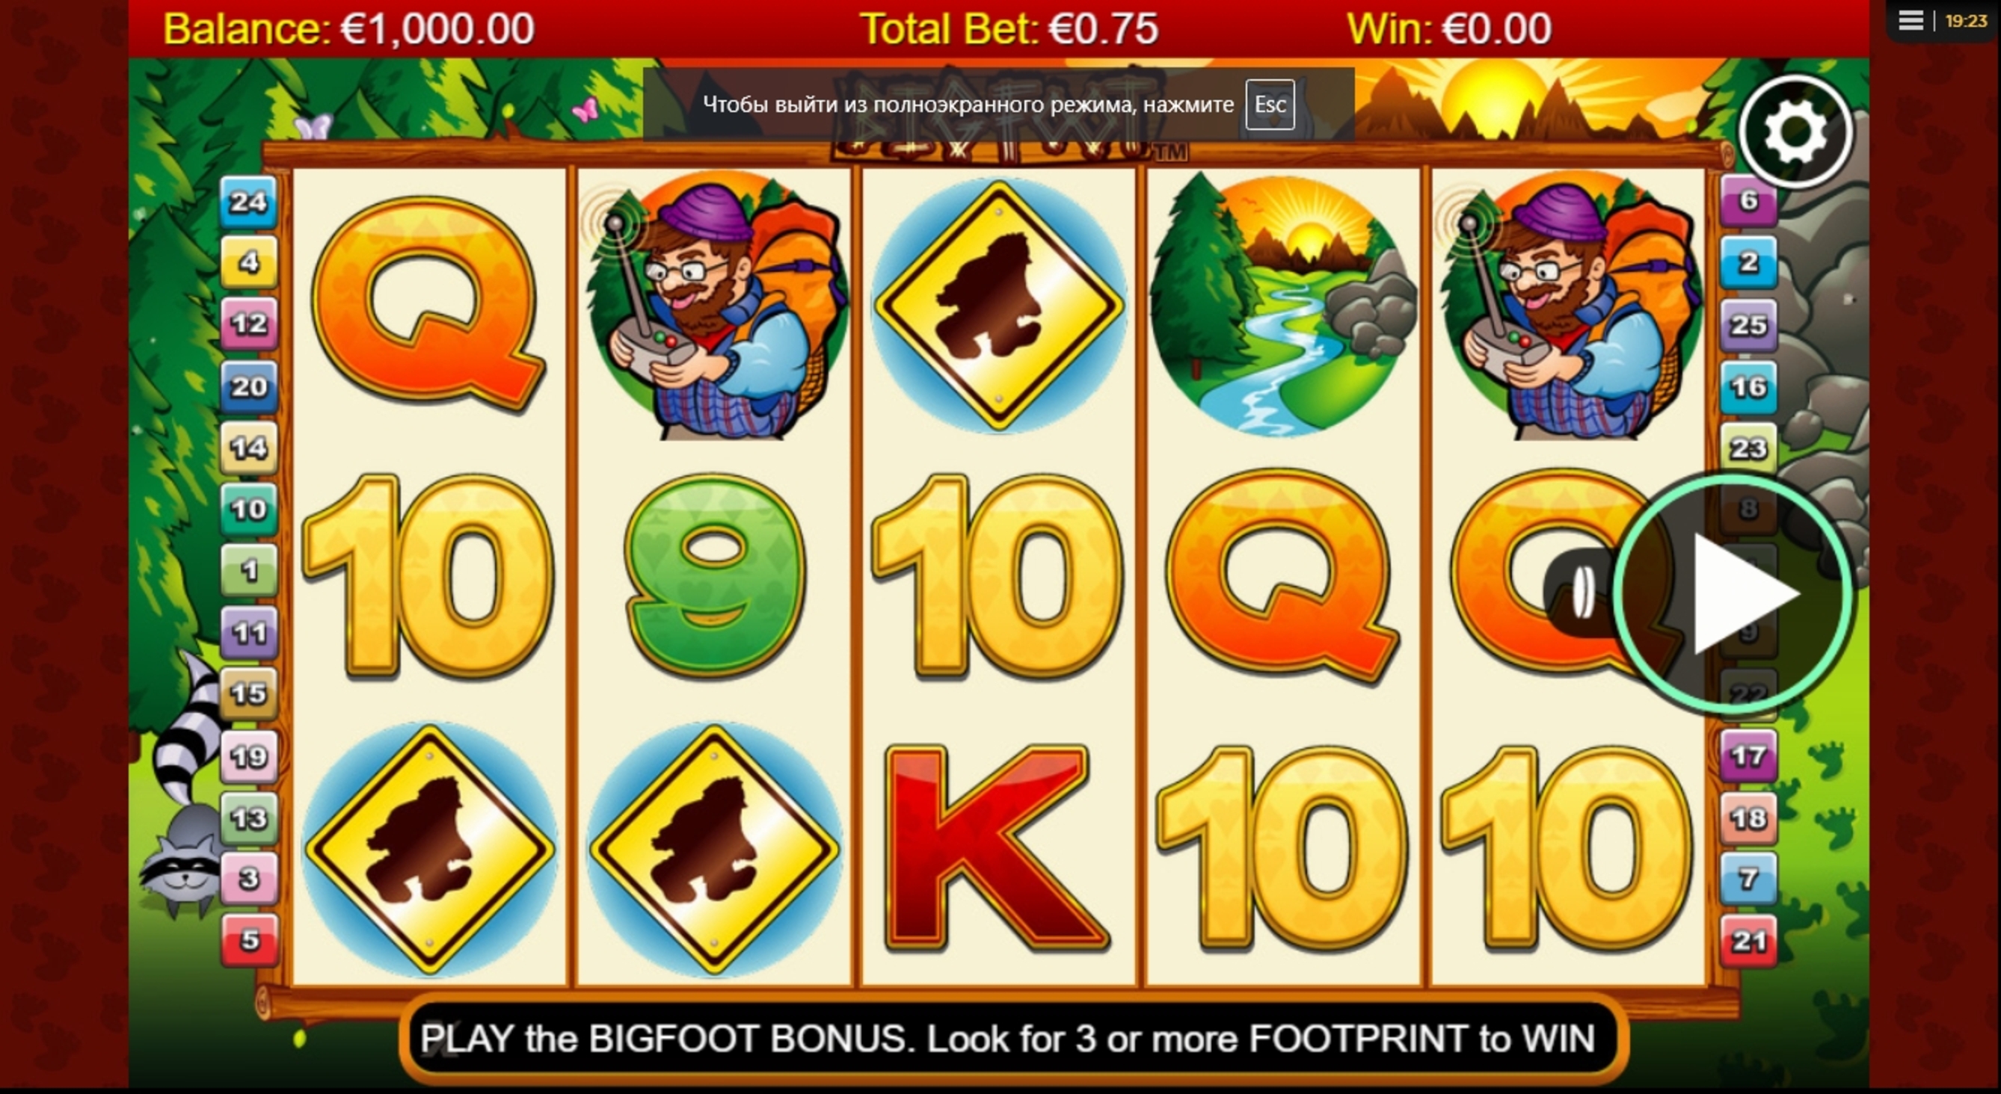Select payline 4 marker

pos(248,262)
